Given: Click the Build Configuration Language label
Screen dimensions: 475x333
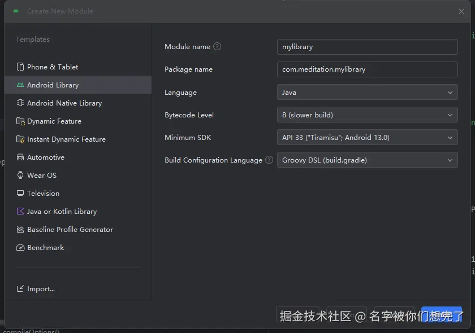Looking at the screenshot, I should 213,160.
